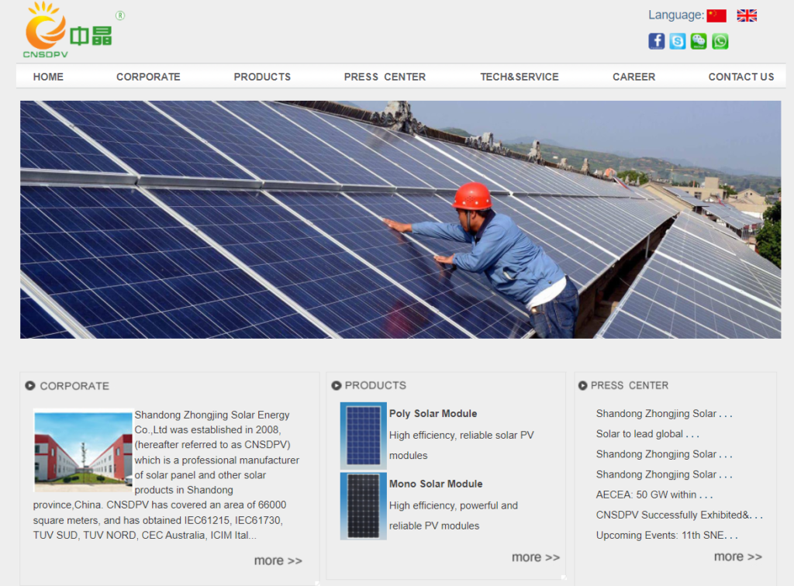The width and height of the screenshot is (794, 586).
Task: Open the WhatsApp contact icon
Action: pos(720,41)
